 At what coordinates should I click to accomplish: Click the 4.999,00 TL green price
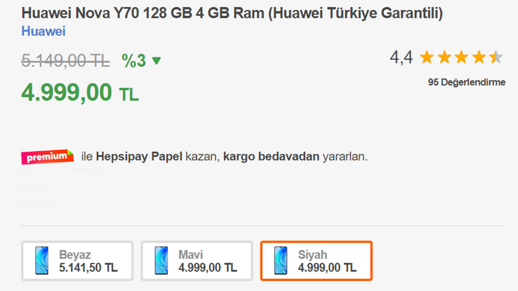[x=80, y=92]
